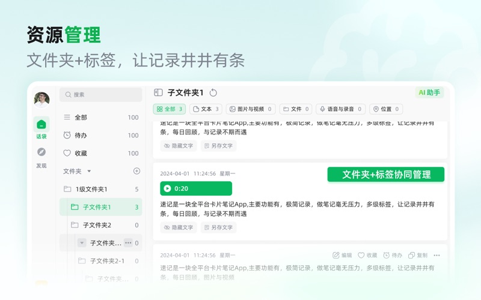Open the 待办 list in sidebar
Viewport: 481px width, 300px height.
(81, 136)
